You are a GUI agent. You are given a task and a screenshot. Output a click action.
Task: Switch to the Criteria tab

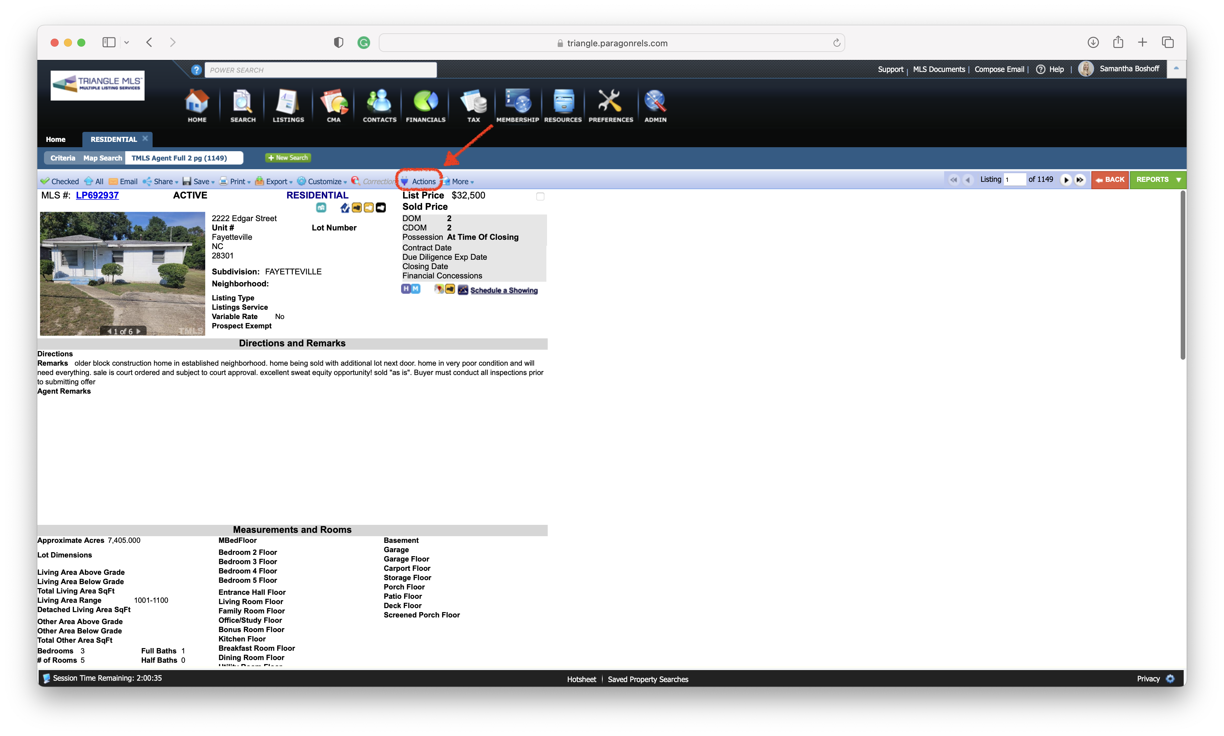tap(63, 158)
